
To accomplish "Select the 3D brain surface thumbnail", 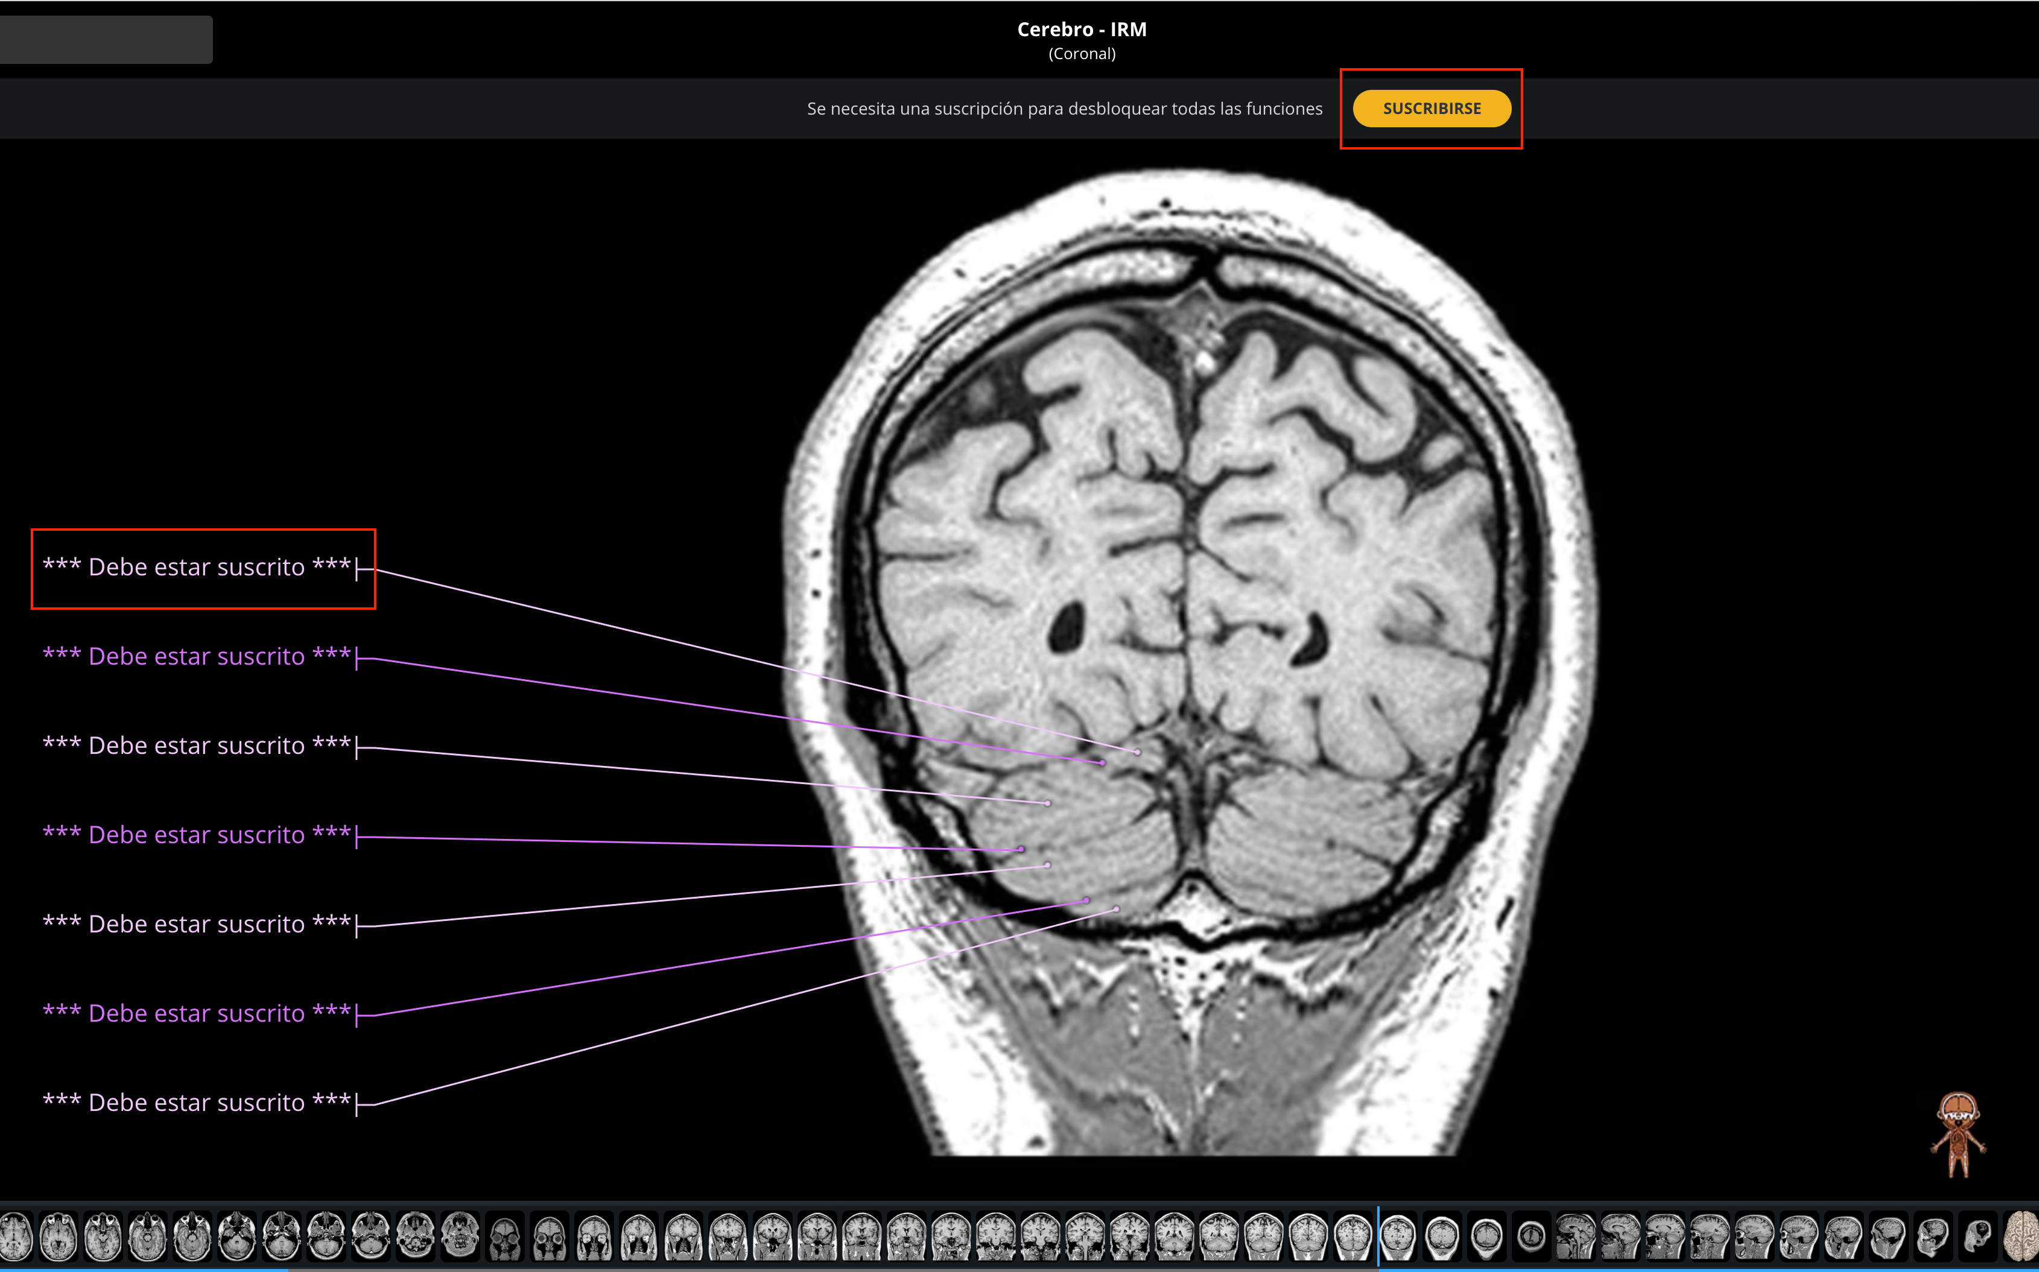I will tap(2020, 1236).
